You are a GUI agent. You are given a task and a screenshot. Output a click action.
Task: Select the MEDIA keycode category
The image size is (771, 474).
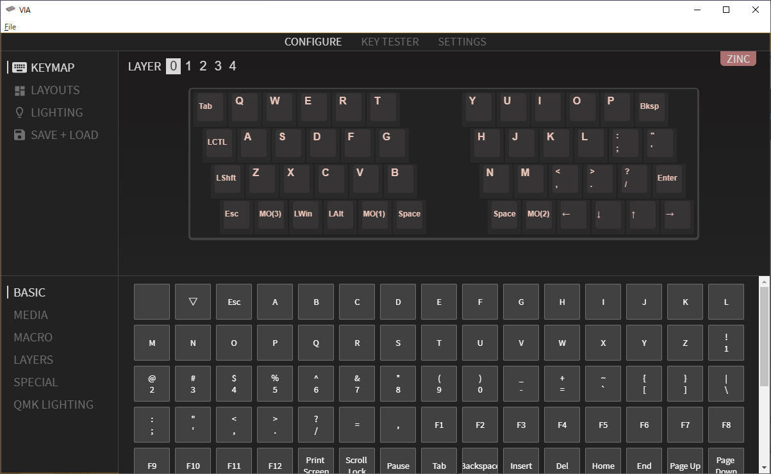(30, 315)
